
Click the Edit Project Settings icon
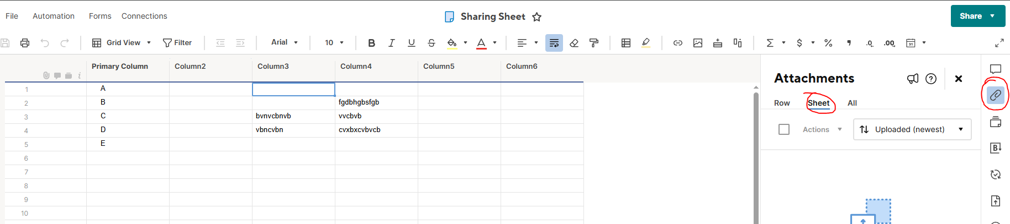[x=738, y=43]
